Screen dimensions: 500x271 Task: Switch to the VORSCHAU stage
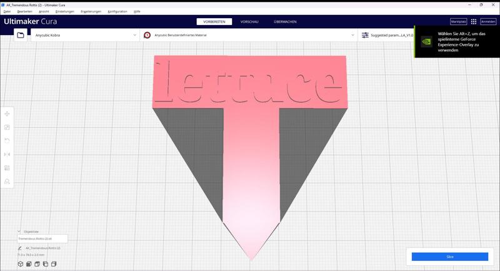[249, 21]
